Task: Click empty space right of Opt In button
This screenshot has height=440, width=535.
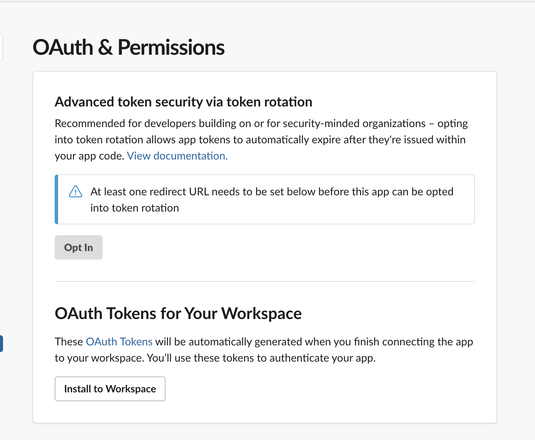Action: [270, 247]
